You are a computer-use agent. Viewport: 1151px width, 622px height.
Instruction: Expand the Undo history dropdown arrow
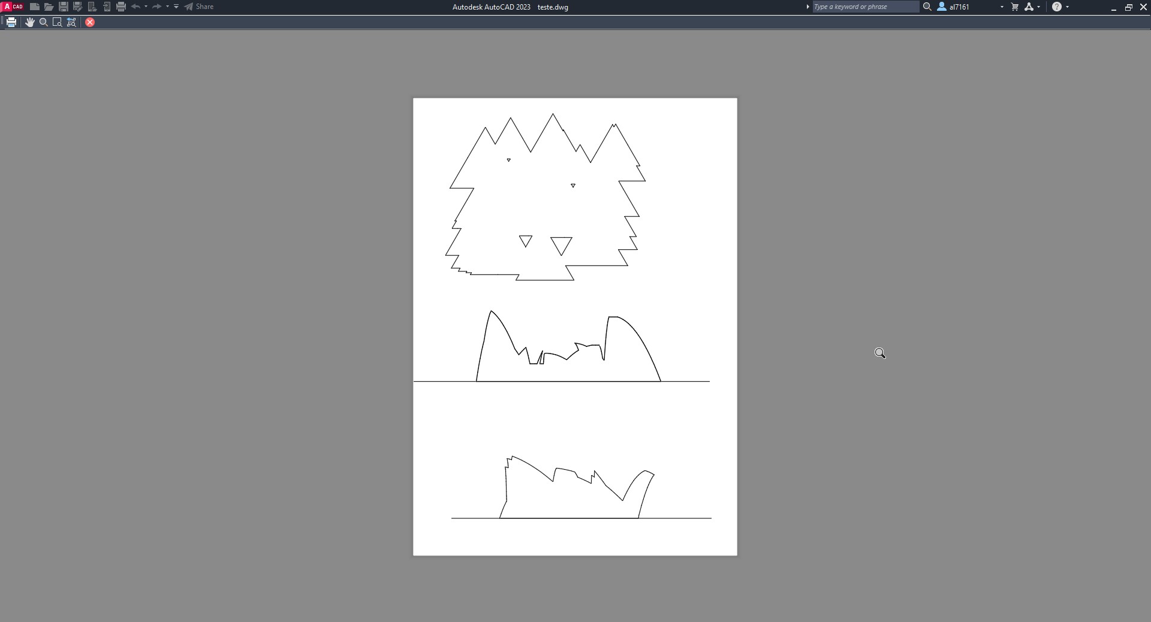146,7
